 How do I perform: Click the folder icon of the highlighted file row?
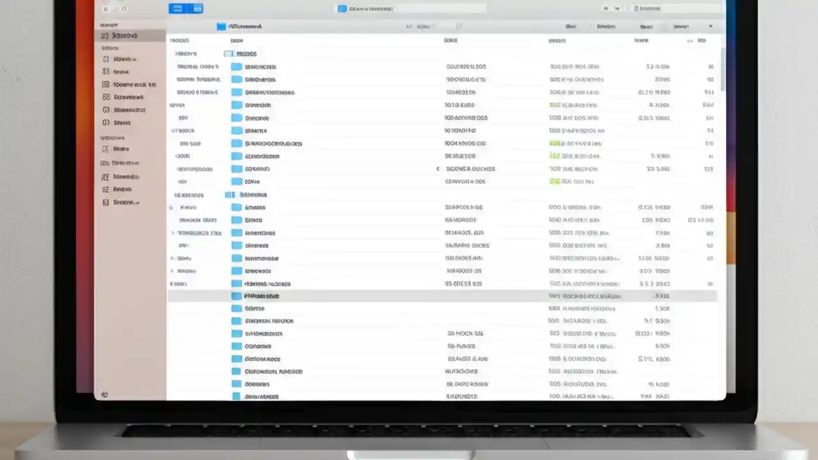tap(236, 296)
